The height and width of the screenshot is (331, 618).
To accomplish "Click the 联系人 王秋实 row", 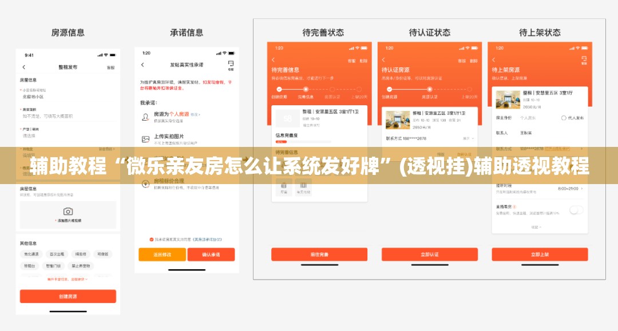I will 540,133.
